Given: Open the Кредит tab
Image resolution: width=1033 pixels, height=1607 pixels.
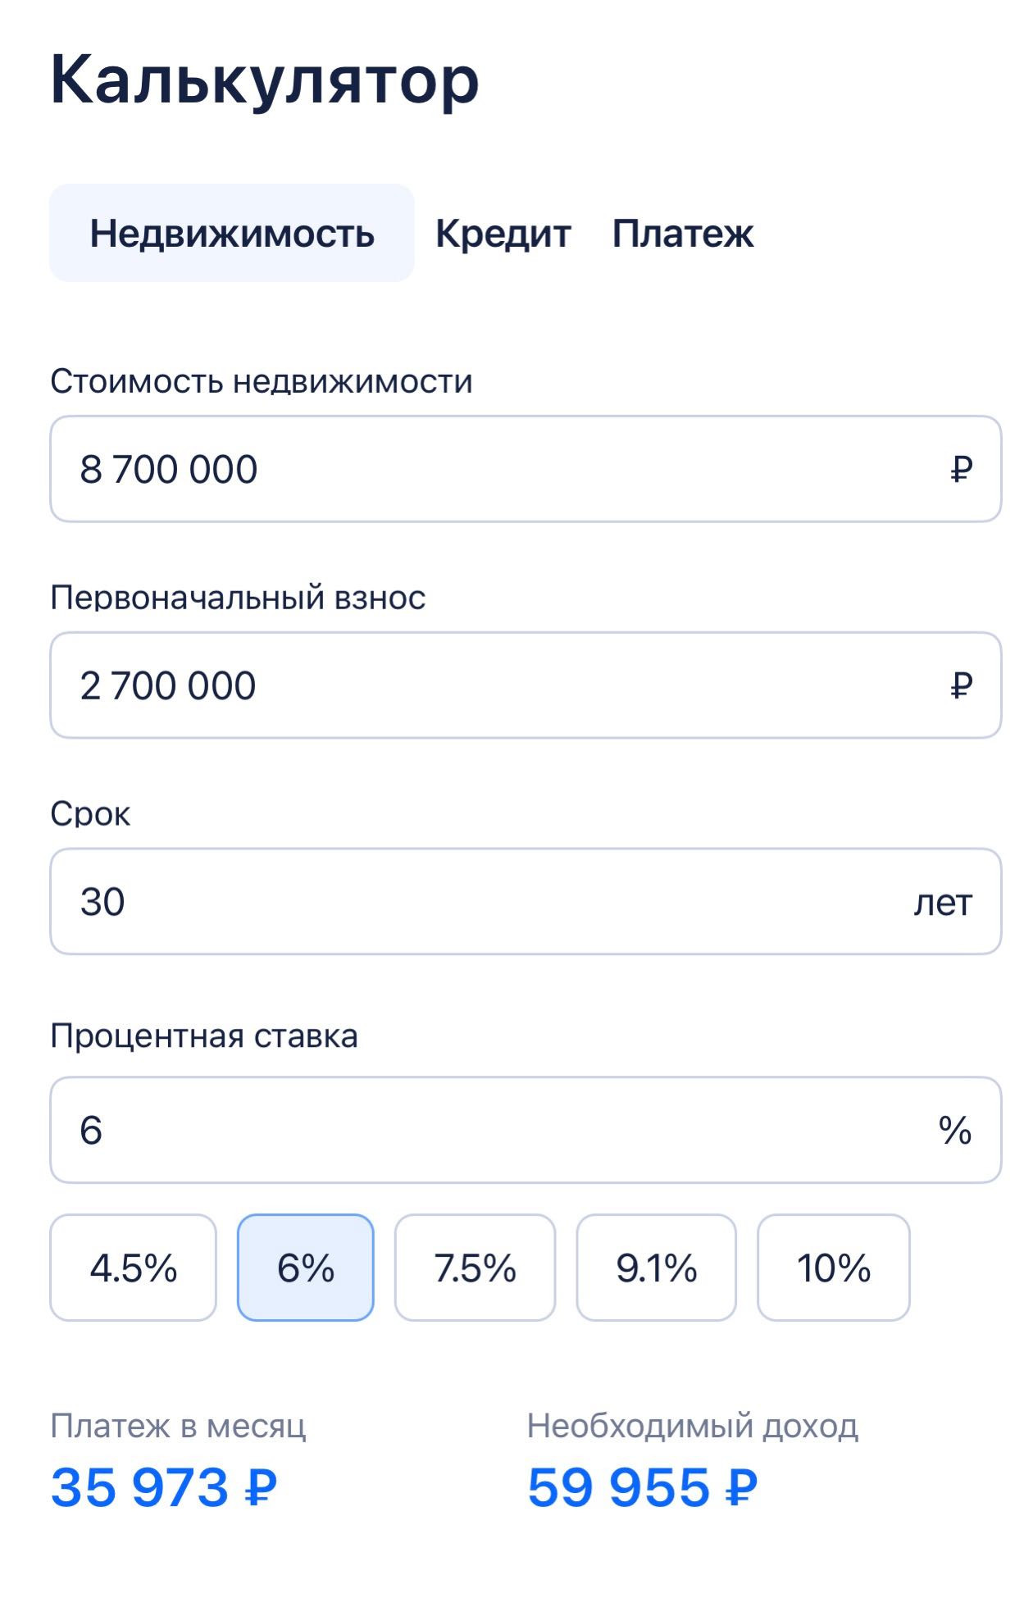Looking at the screenshot, I should (503, 234).
